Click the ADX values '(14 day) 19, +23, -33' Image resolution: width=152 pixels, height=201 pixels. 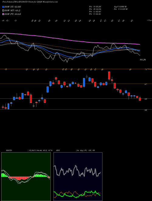(x=85, y=150)
